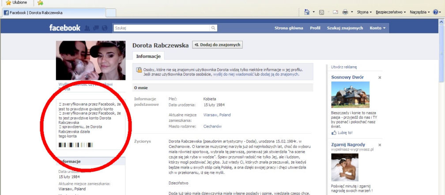Click the Szukaj search field

click(161, 28)
